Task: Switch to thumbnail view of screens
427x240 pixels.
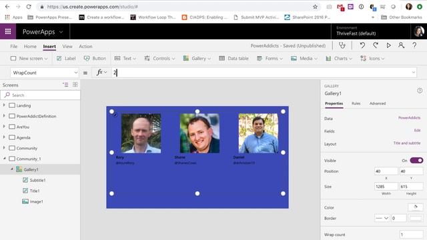Action: 75,85
